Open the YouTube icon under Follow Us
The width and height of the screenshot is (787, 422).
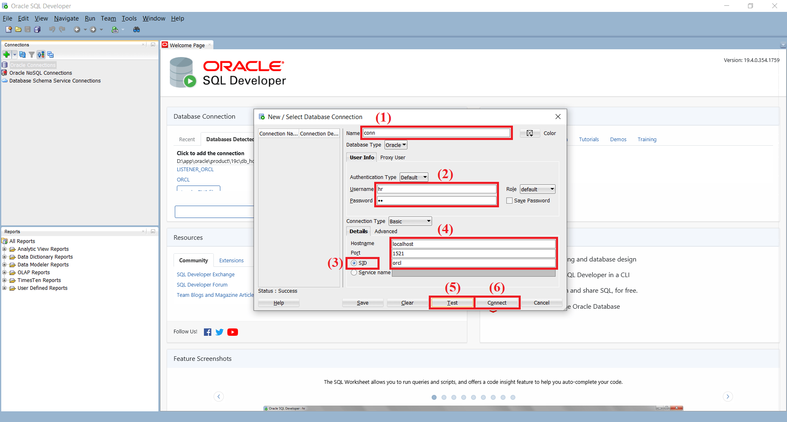pyautogui.click(x=233, y=332)
